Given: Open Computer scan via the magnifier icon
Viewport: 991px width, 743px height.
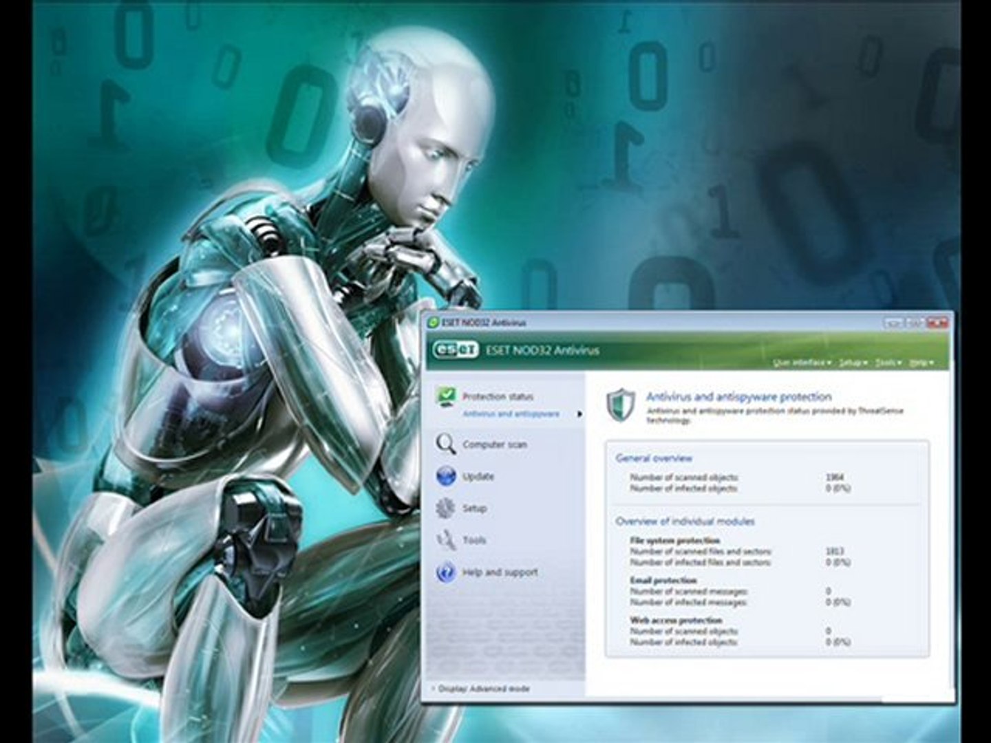Looking at the screenshot, I should (446, 444).
